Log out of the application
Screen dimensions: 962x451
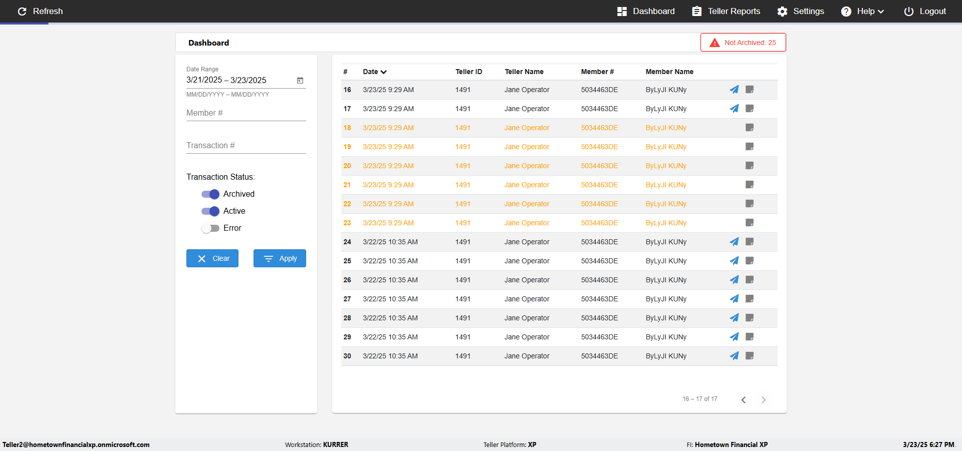925,11
